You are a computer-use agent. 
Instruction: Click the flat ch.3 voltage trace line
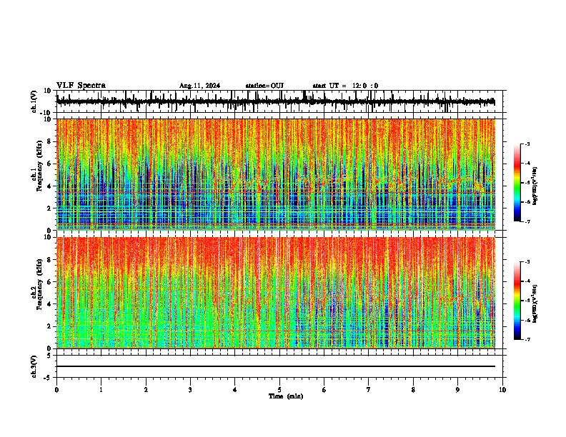pos(275,366)
